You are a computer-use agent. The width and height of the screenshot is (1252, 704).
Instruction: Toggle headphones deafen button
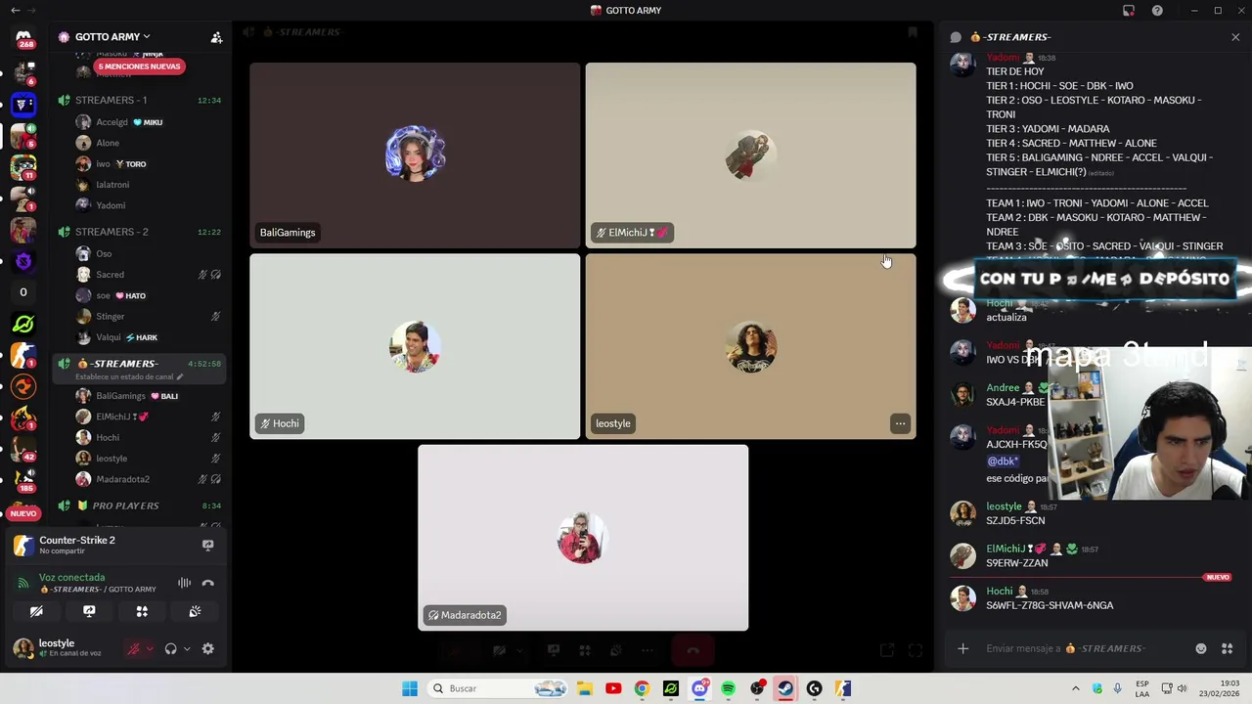coord(171,648)
